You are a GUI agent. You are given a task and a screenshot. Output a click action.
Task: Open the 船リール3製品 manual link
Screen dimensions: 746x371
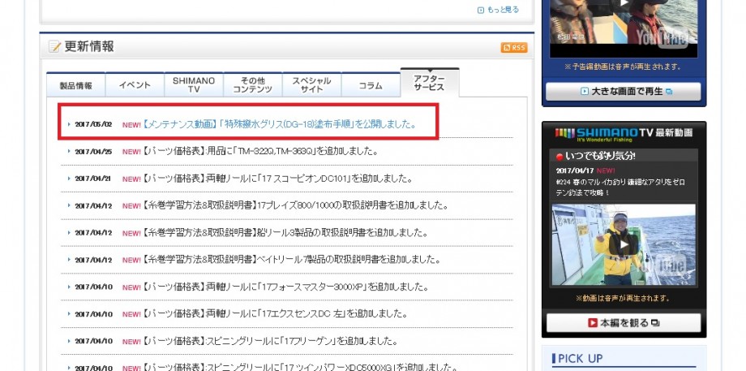point(285,233)
